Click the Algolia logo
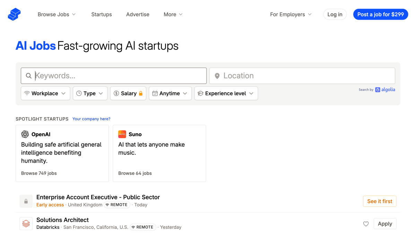Viewport: 416px width, 234px height. pos(385,89)
